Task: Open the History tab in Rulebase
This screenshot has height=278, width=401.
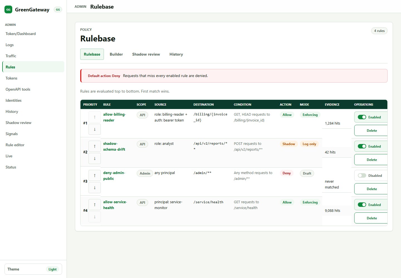Action: point(176,54)
